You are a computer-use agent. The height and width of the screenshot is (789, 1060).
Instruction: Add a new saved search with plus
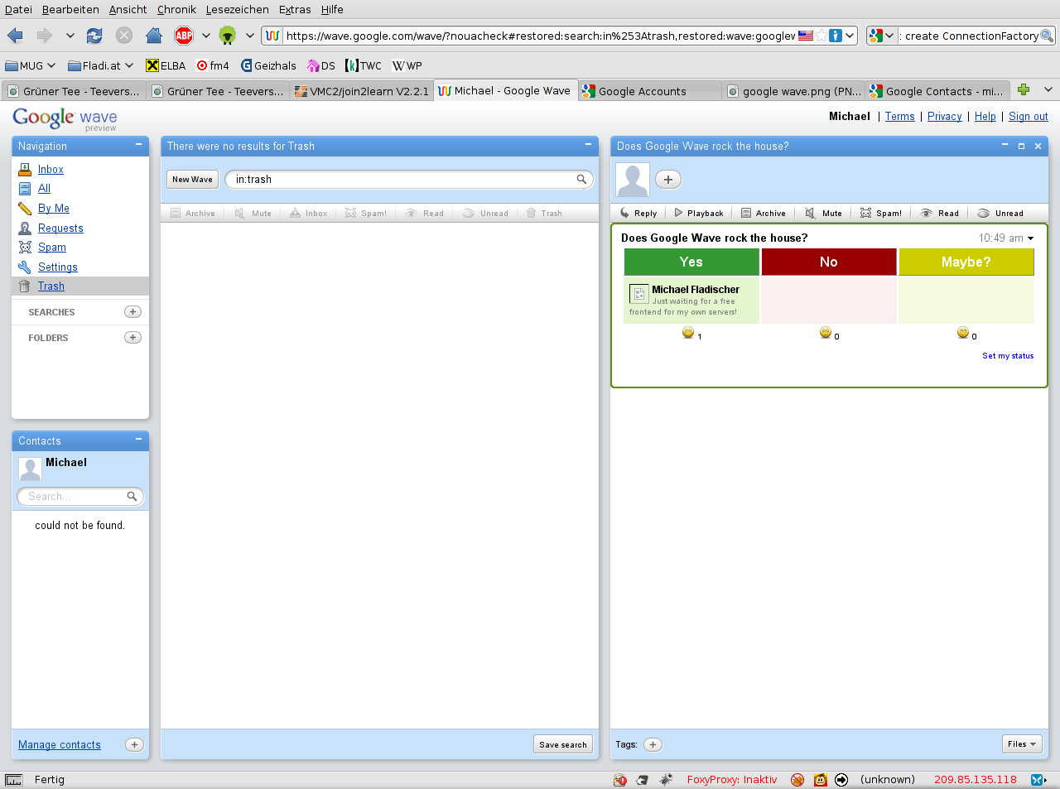pyautogui.click(x=132, y=311)
